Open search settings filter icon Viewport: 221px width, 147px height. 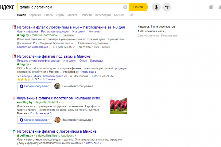(x=167, y=7)
